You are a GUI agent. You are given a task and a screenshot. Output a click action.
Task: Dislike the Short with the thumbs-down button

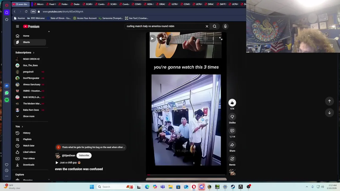click(232, 117)
